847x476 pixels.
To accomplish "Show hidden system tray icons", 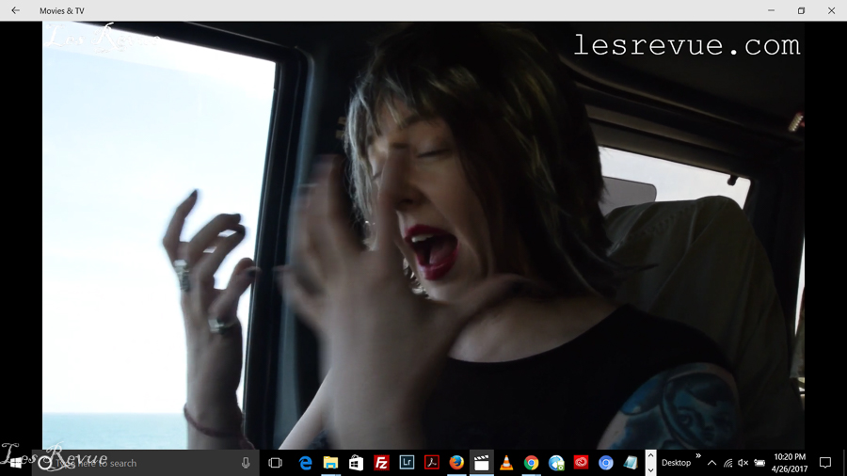I will coord(711,463).
